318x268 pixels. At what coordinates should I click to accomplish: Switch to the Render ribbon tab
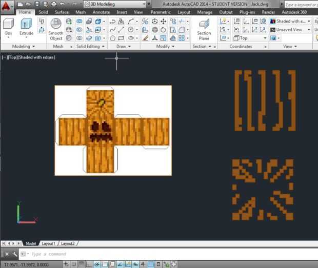pyautogui.click(x=268, y=12)
